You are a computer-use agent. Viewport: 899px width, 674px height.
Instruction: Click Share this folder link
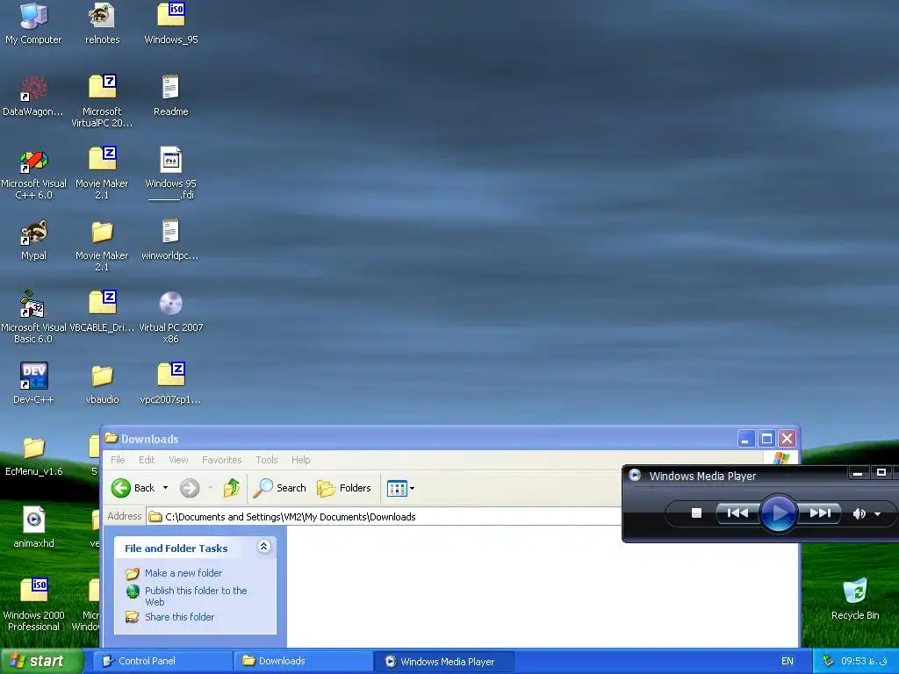click(x=179, y=617)
